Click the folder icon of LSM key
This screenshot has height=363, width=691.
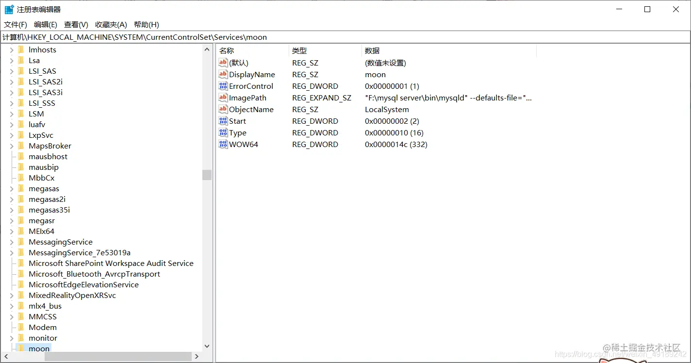(21, 114)
